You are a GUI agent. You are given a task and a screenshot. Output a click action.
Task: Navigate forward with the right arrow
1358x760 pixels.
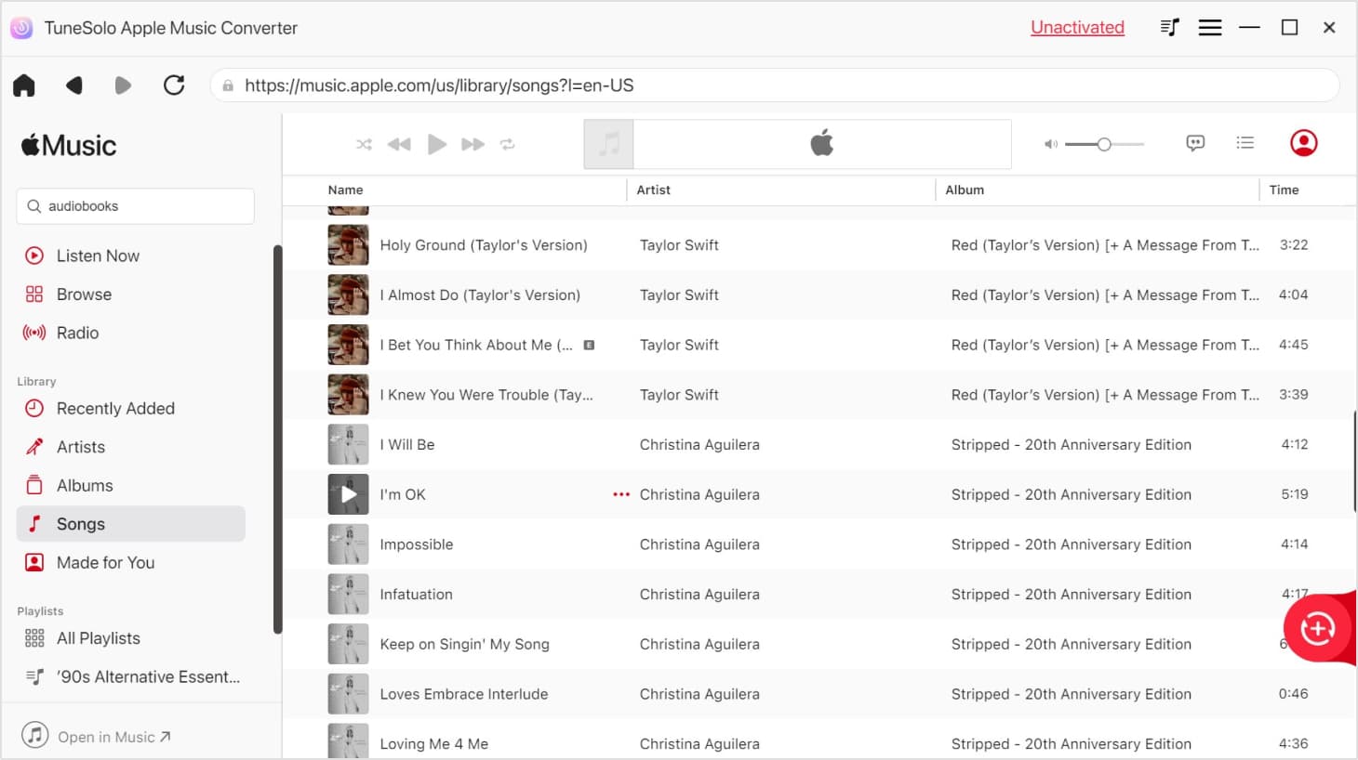[123, 85]
